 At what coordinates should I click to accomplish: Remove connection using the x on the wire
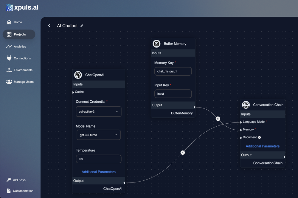click(218, 119)
